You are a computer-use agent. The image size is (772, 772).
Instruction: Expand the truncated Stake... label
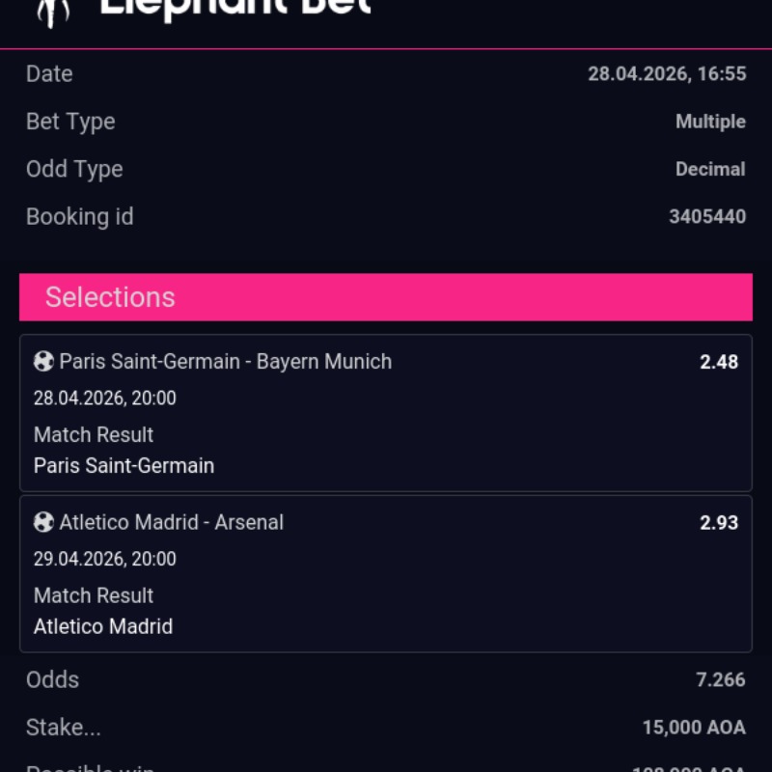(64, 728)
